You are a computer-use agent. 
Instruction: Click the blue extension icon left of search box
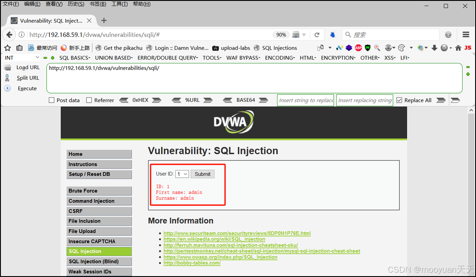[333, 35]
